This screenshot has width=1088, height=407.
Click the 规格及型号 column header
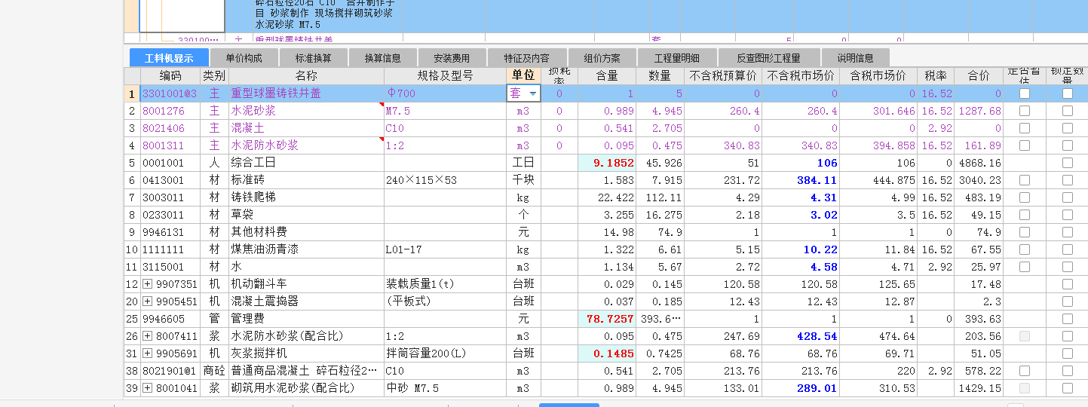coord(445,76)
